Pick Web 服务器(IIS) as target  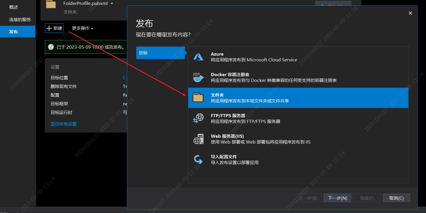[298, 139]
